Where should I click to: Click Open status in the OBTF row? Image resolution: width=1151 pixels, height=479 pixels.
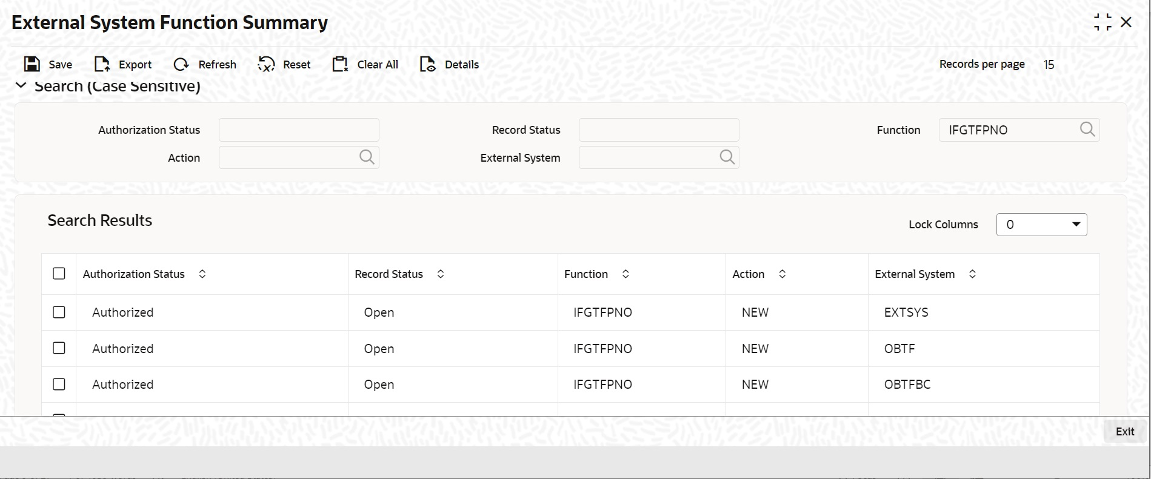[379, 349]
